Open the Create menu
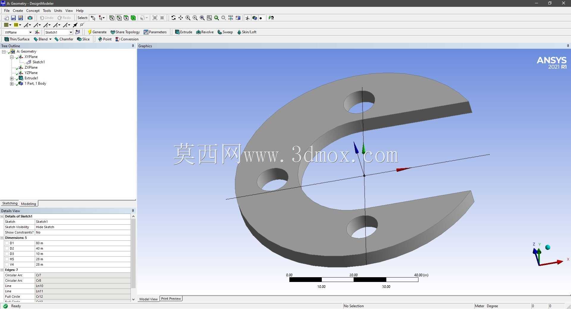571x309 pixels. point(18,11)
